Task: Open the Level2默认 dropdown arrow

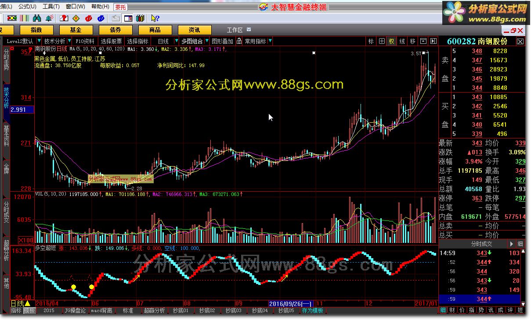Action: coord(38,41)
